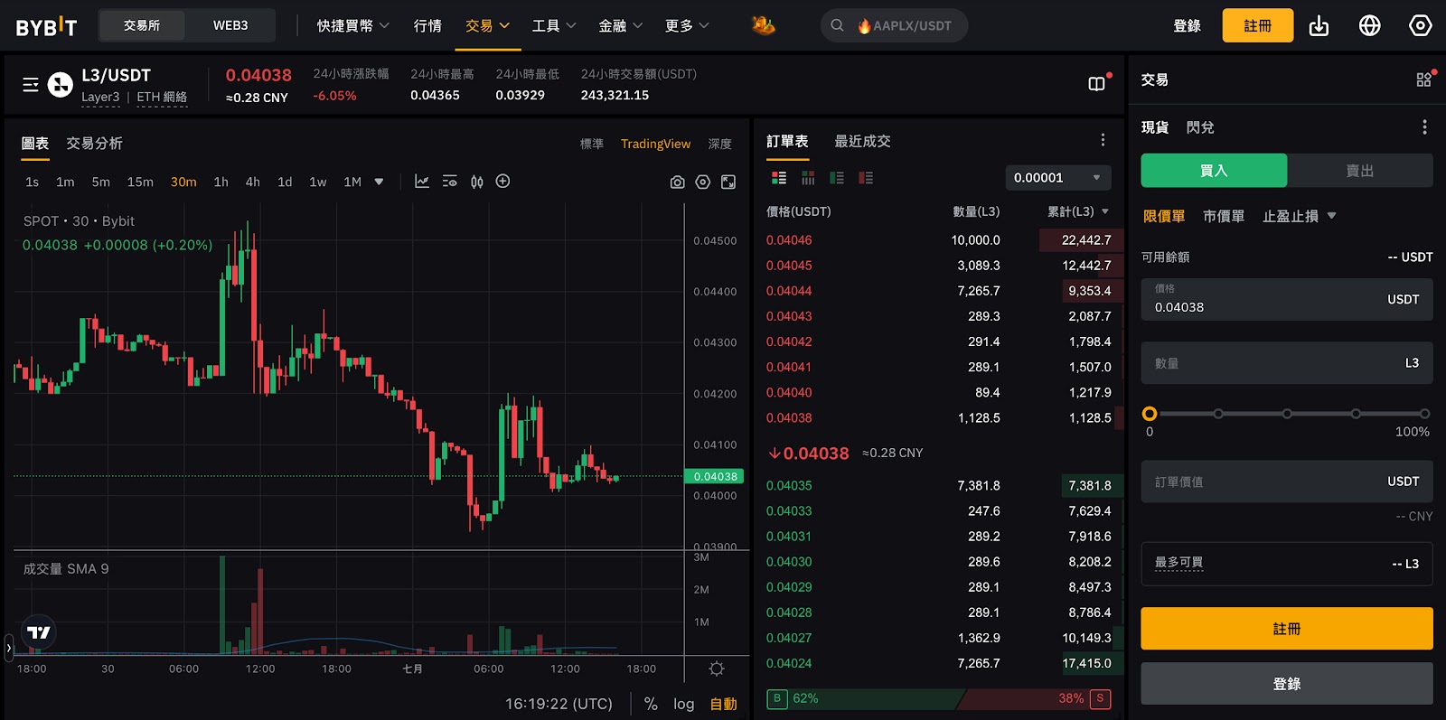Select the horizontal order book layout icon
Viewport: 1446px width, 720px height.
tap(808, 178)
